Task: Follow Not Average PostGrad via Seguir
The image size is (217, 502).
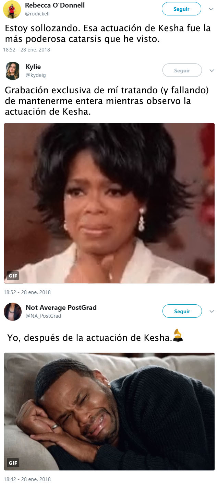Action: (x=182, y=311)
